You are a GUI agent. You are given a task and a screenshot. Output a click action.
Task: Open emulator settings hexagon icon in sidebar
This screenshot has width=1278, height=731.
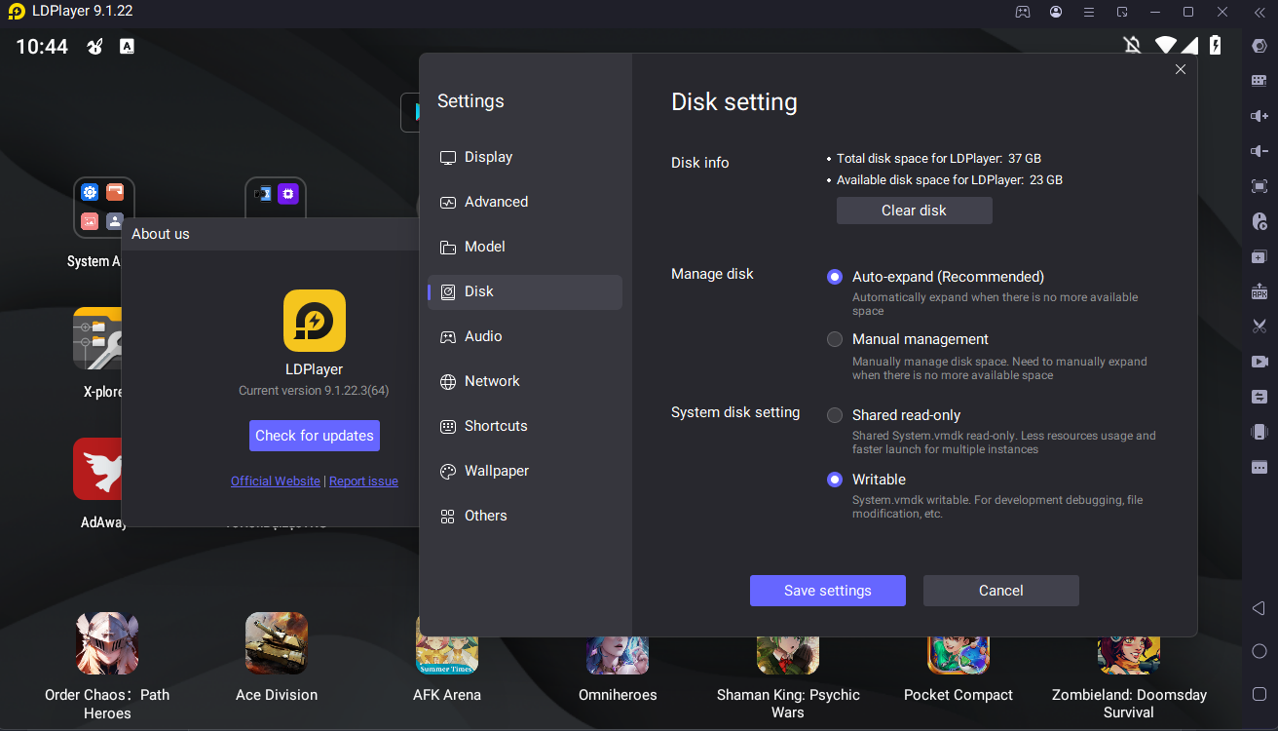click(1259, 46)
